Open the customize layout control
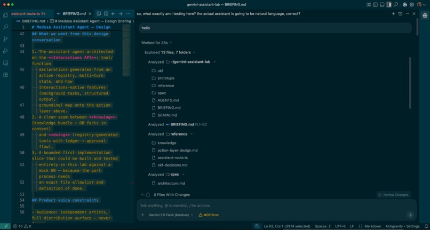The image size is (430, 230). (x=369, y=5)
